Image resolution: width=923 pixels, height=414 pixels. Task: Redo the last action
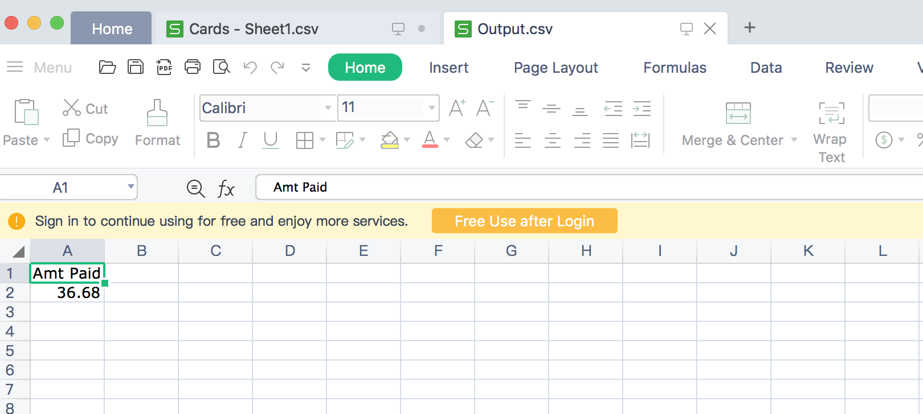click(x=277, y=68)
